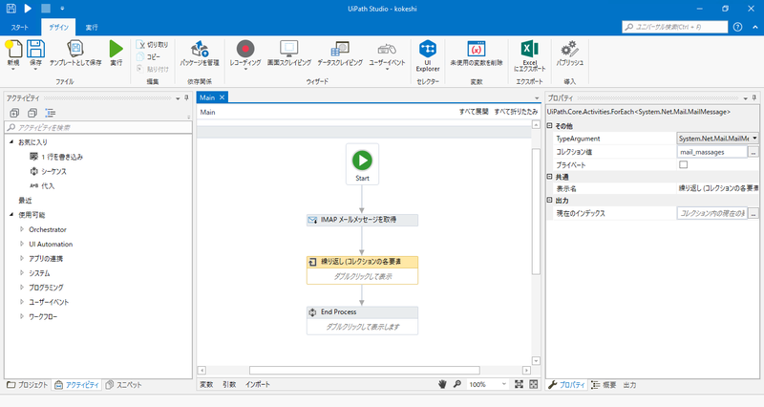Select the IMAP メールメッセージを取得 activity
This screenshot has width=764, height=407.
tap(362, 220)
